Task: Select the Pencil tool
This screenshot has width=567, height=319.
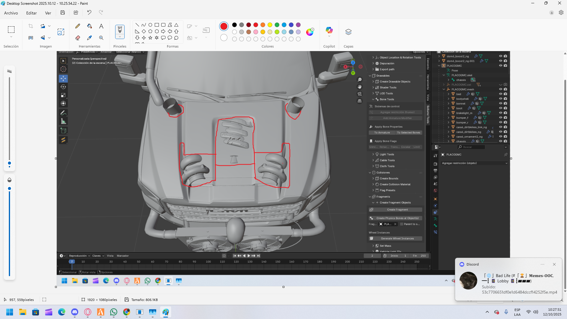Action: [x=78, y=26]
